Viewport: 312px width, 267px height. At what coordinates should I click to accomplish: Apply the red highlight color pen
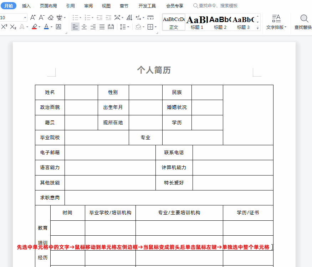35,27
